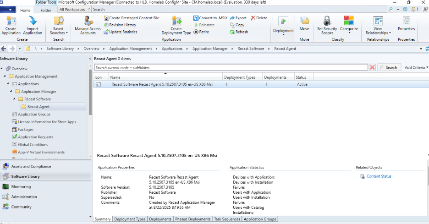Open the Application Groups bottom tab
The height and width of the screenshot is (224, 429).
coord(260,219)
